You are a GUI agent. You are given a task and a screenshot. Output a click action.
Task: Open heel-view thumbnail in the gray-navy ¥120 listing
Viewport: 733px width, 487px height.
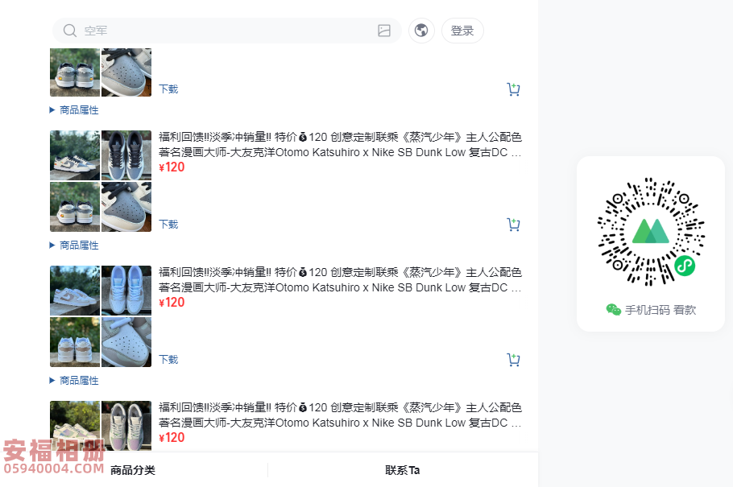point(75,207)
